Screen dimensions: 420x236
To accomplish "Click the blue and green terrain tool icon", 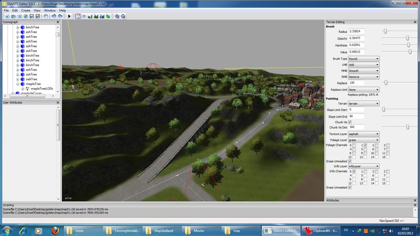I will point(102,16).
